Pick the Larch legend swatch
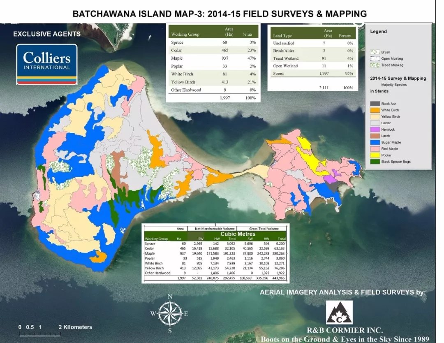This screenshot has width=444, height=343. 375,136
